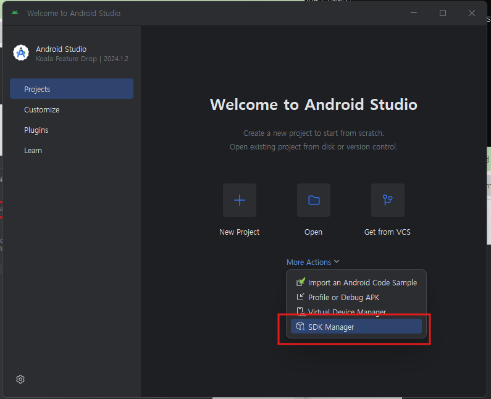This screenshot has height=399, width=491.
Task: Choose Import an Android Code Sample
Action: point(356,282)
